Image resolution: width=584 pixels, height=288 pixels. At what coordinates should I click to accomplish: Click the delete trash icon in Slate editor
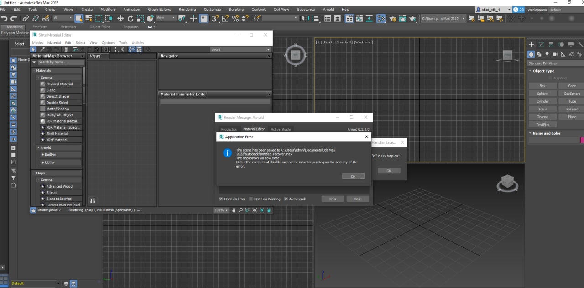66,49
